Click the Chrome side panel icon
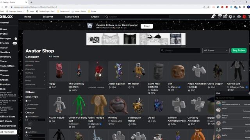The height and width of the screenshot is (140, 250). pos(244,7)
